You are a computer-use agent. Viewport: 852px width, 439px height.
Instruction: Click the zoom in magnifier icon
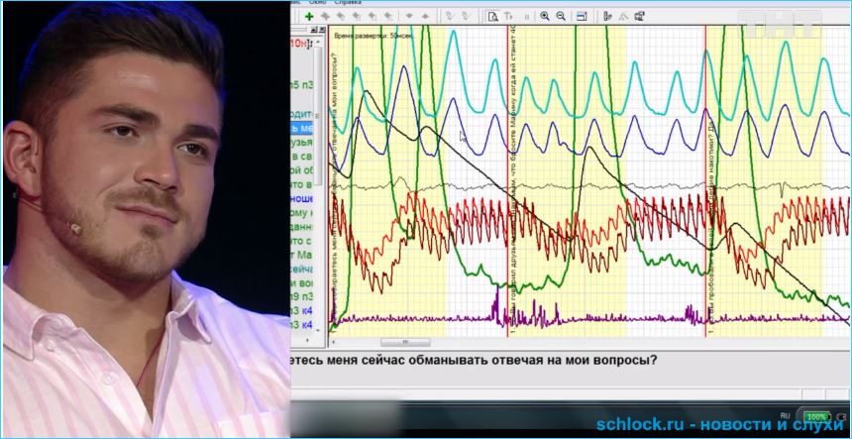[x=545, y=16]
